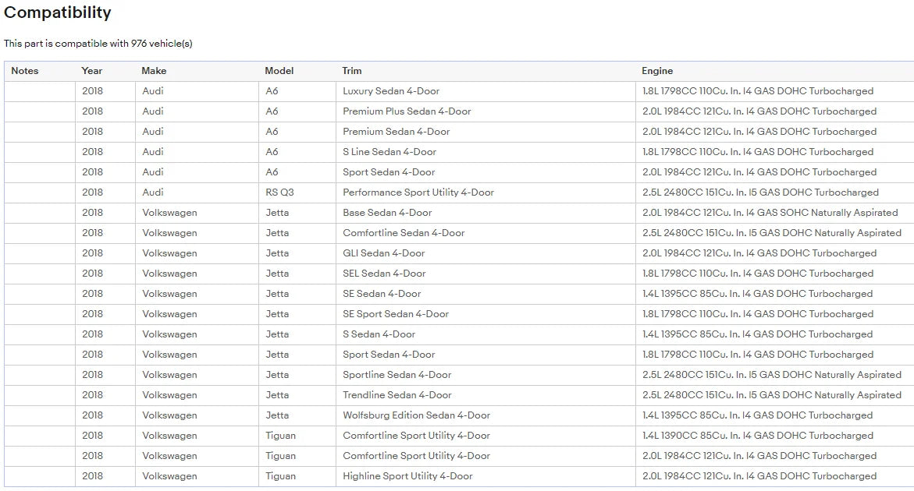Select the 'Comfortline Sedan 4-Door' trim cell

485,233
